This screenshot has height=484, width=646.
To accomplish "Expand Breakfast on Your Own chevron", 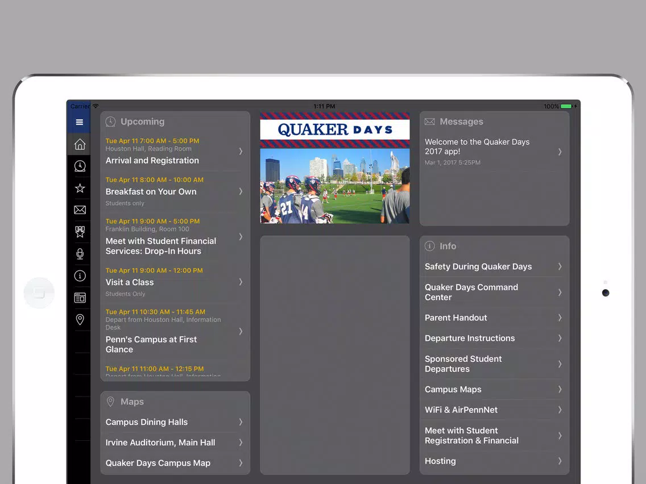I will 241,191.
